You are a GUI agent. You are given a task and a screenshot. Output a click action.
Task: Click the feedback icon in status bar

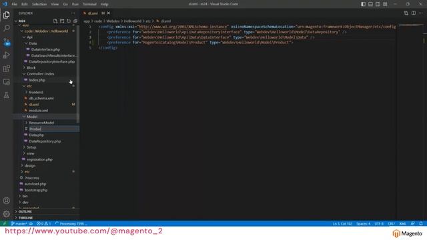(413, 223)
